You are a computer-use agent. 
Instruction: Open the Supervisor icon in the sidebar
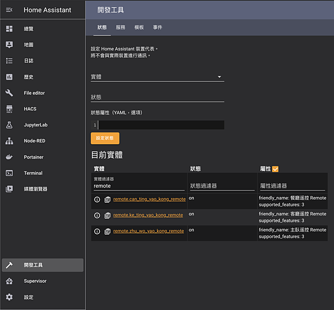[x=9, y=281]
